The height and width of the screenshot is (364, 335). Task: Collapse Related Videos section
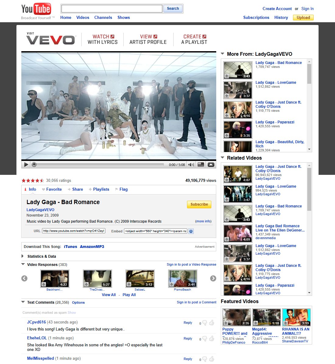tap(222, 157)
